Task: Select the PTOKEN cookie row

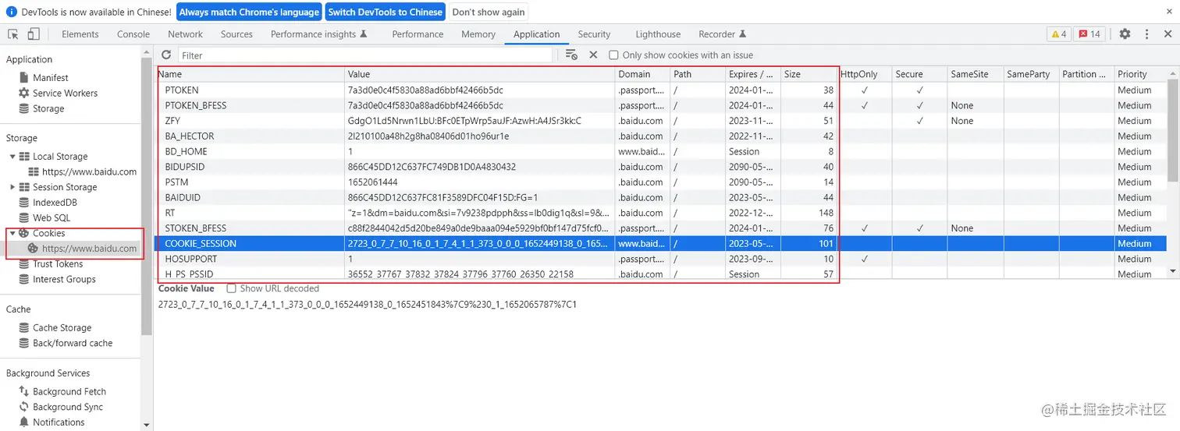Action: (661, 90)
